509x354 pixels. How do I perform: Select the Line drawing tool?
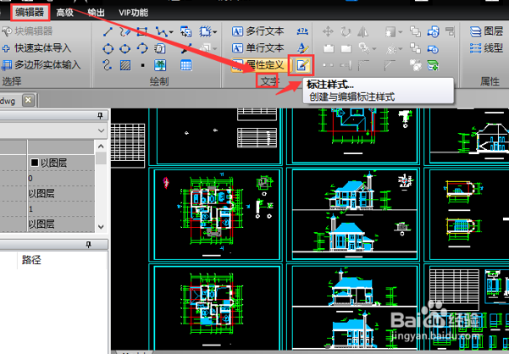coord(108,32)
